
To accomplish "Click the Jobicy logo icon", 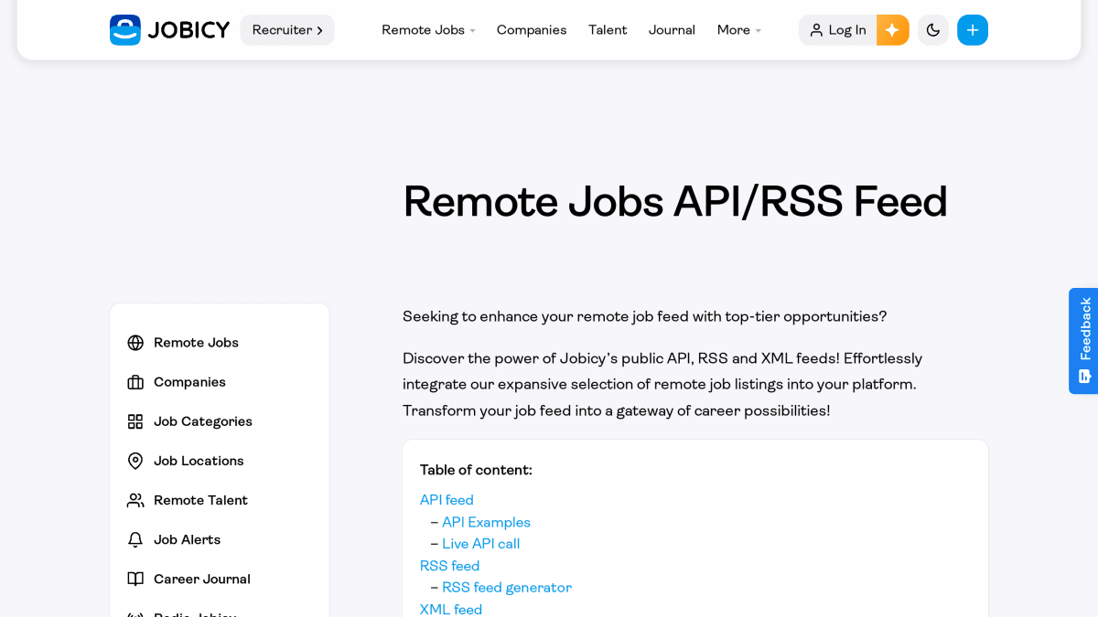I will point(125,30).
